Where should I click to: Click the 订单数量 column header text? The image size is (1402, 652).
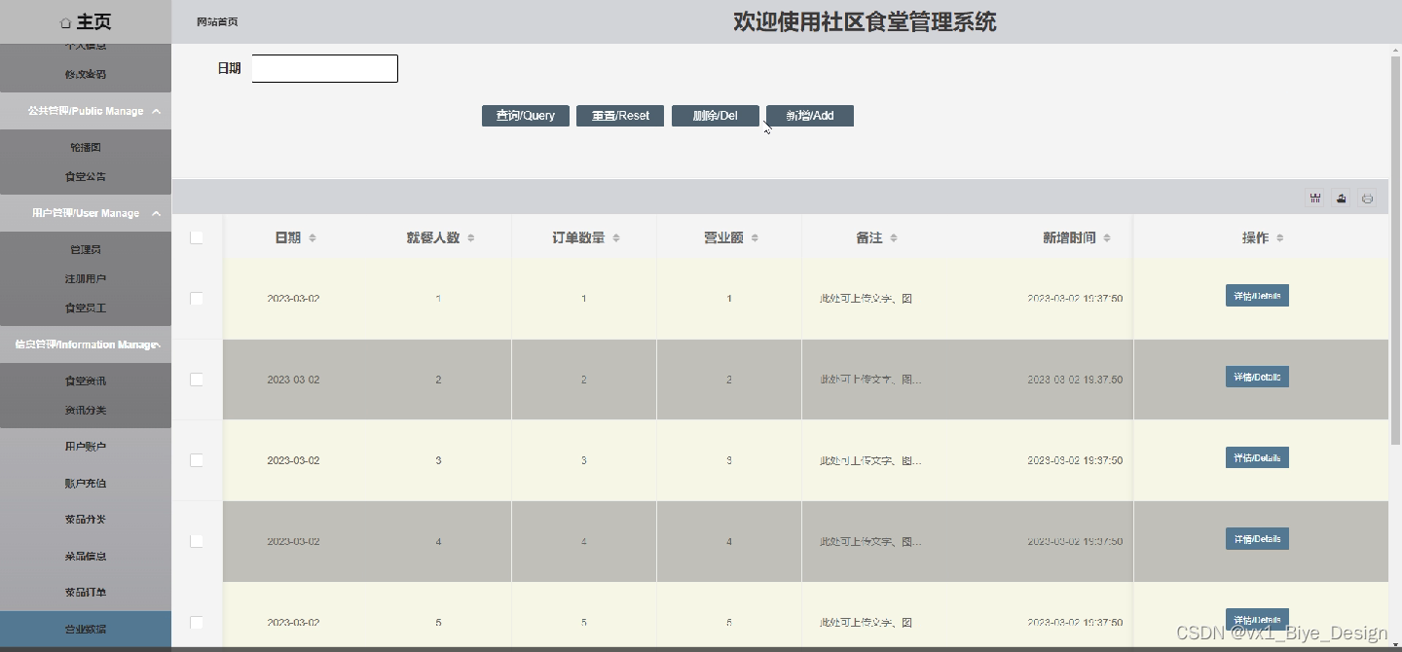[x=578, y=237]
